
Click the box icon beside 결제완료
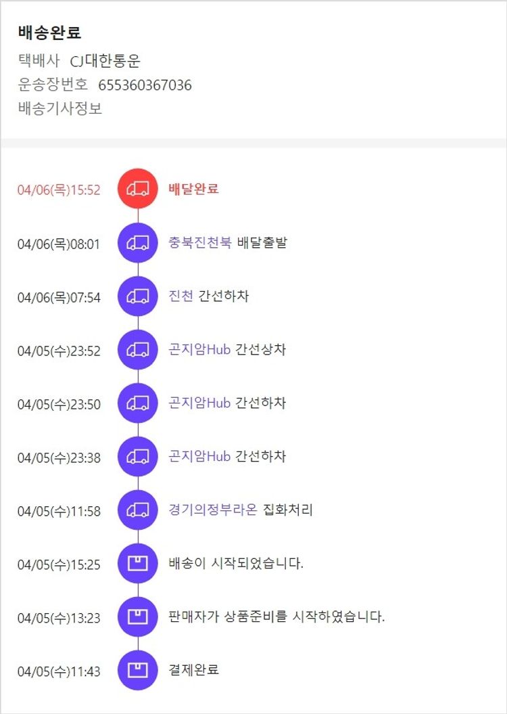click(138, 670)
